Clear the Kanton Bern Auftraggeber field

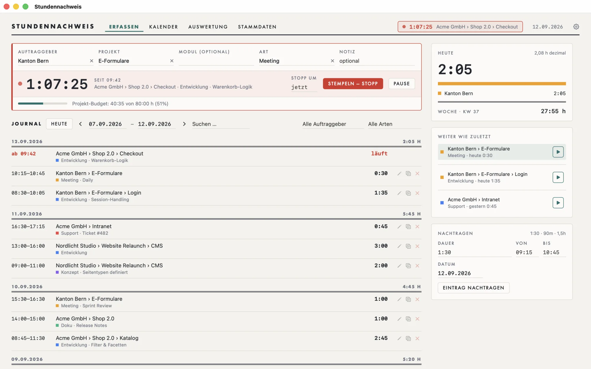91,61
